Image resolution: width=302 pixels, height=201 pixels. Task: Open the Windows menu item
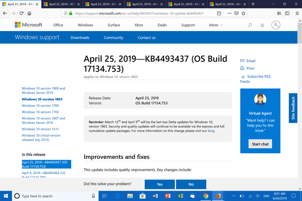85,25
